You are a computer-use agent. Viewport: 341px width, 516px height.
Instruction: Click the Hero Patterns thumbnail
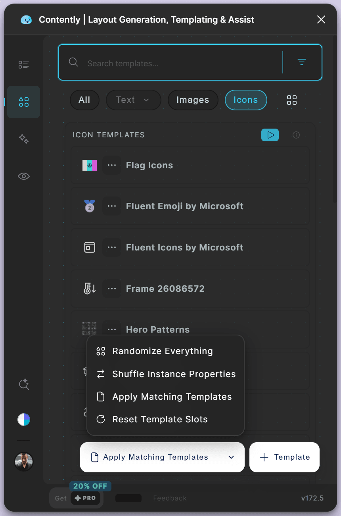pyautogui.click(x=90, y=329)
